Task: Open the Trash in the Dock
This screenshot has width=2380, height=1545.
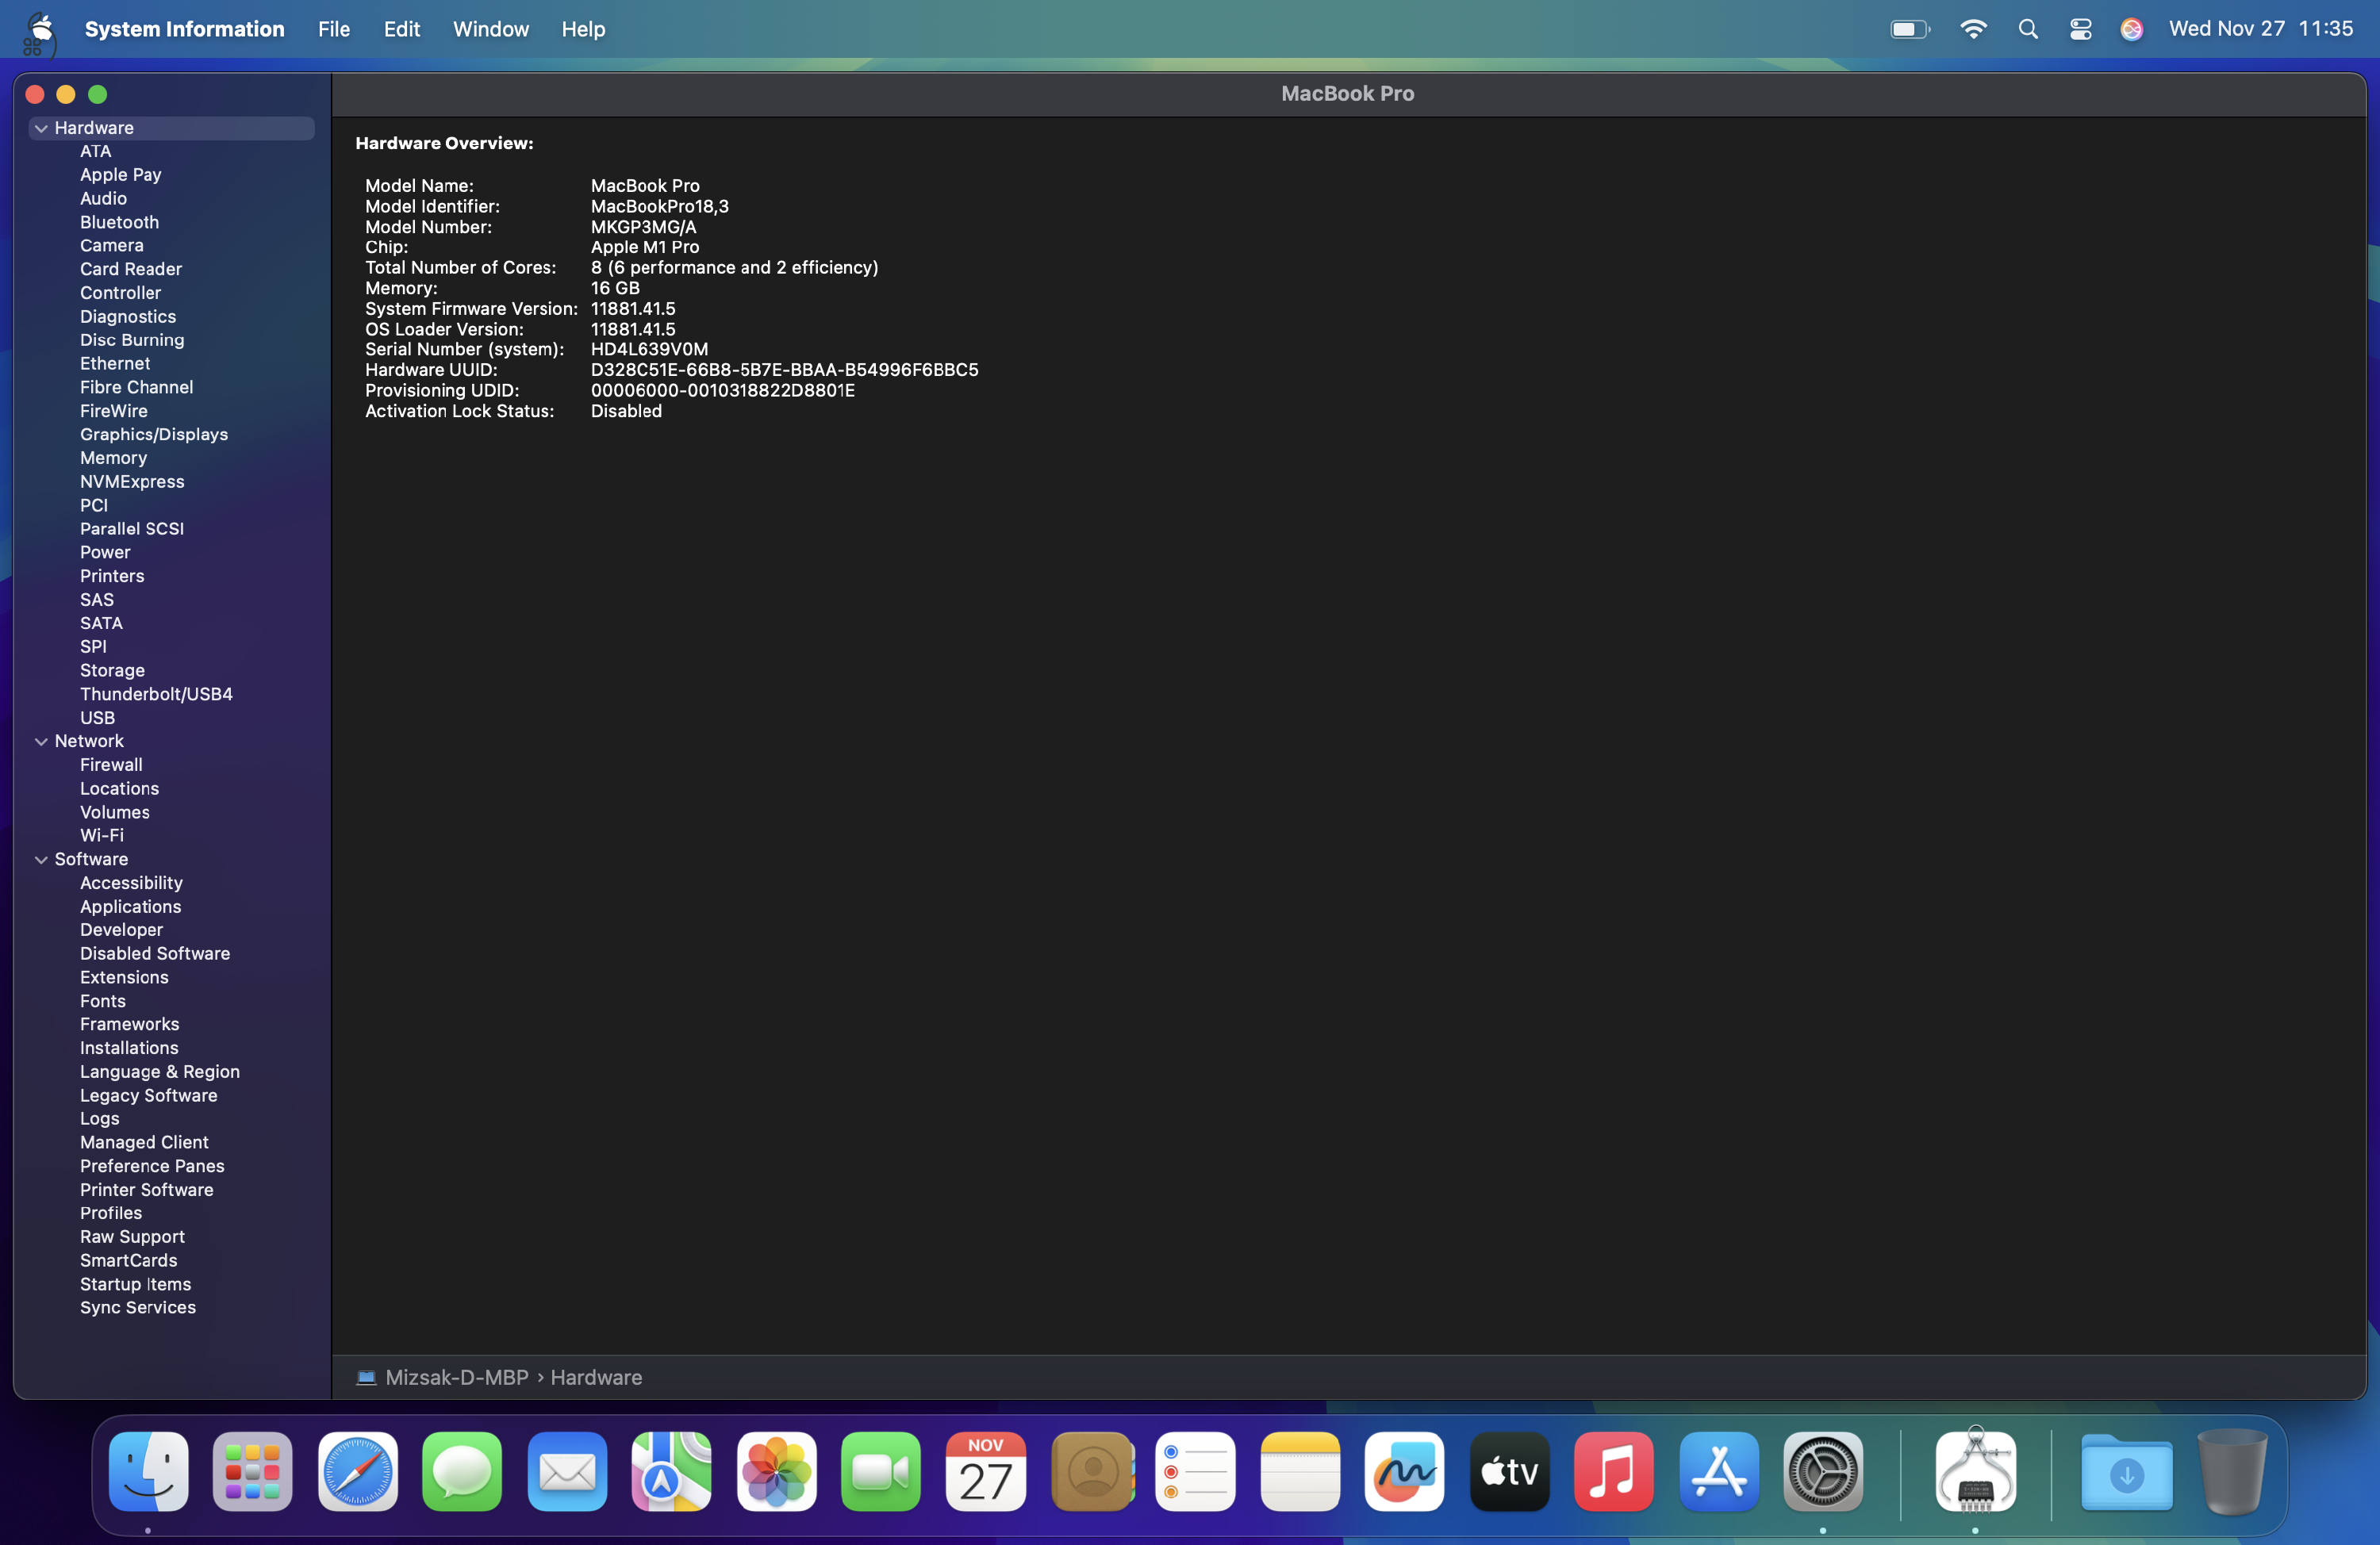Action: [x=2232, y=1471]
